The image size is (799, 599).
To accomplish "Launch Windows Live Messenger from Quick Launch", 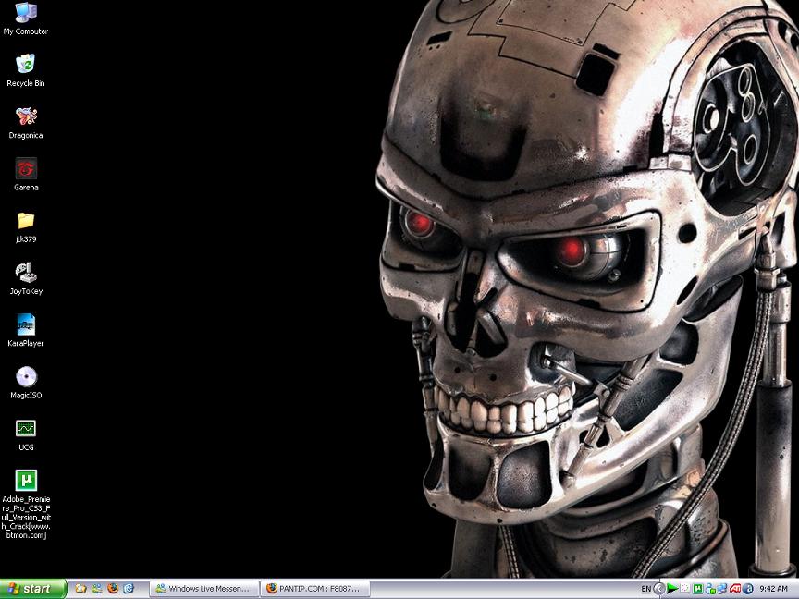I will [x=96, y=589].
